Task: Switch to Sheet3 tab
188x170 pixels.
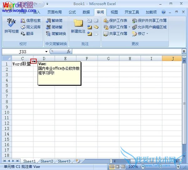Action: click(64, 161)
